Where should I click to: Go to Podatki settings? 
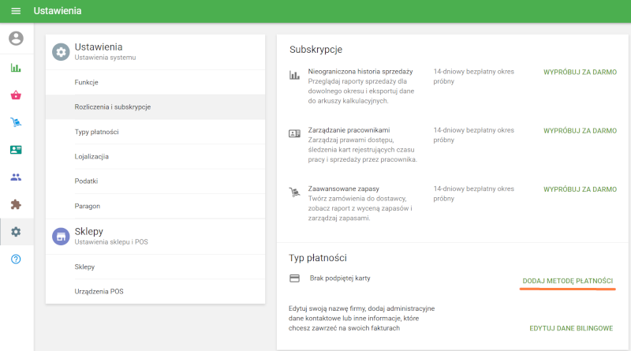pos(86,181)
